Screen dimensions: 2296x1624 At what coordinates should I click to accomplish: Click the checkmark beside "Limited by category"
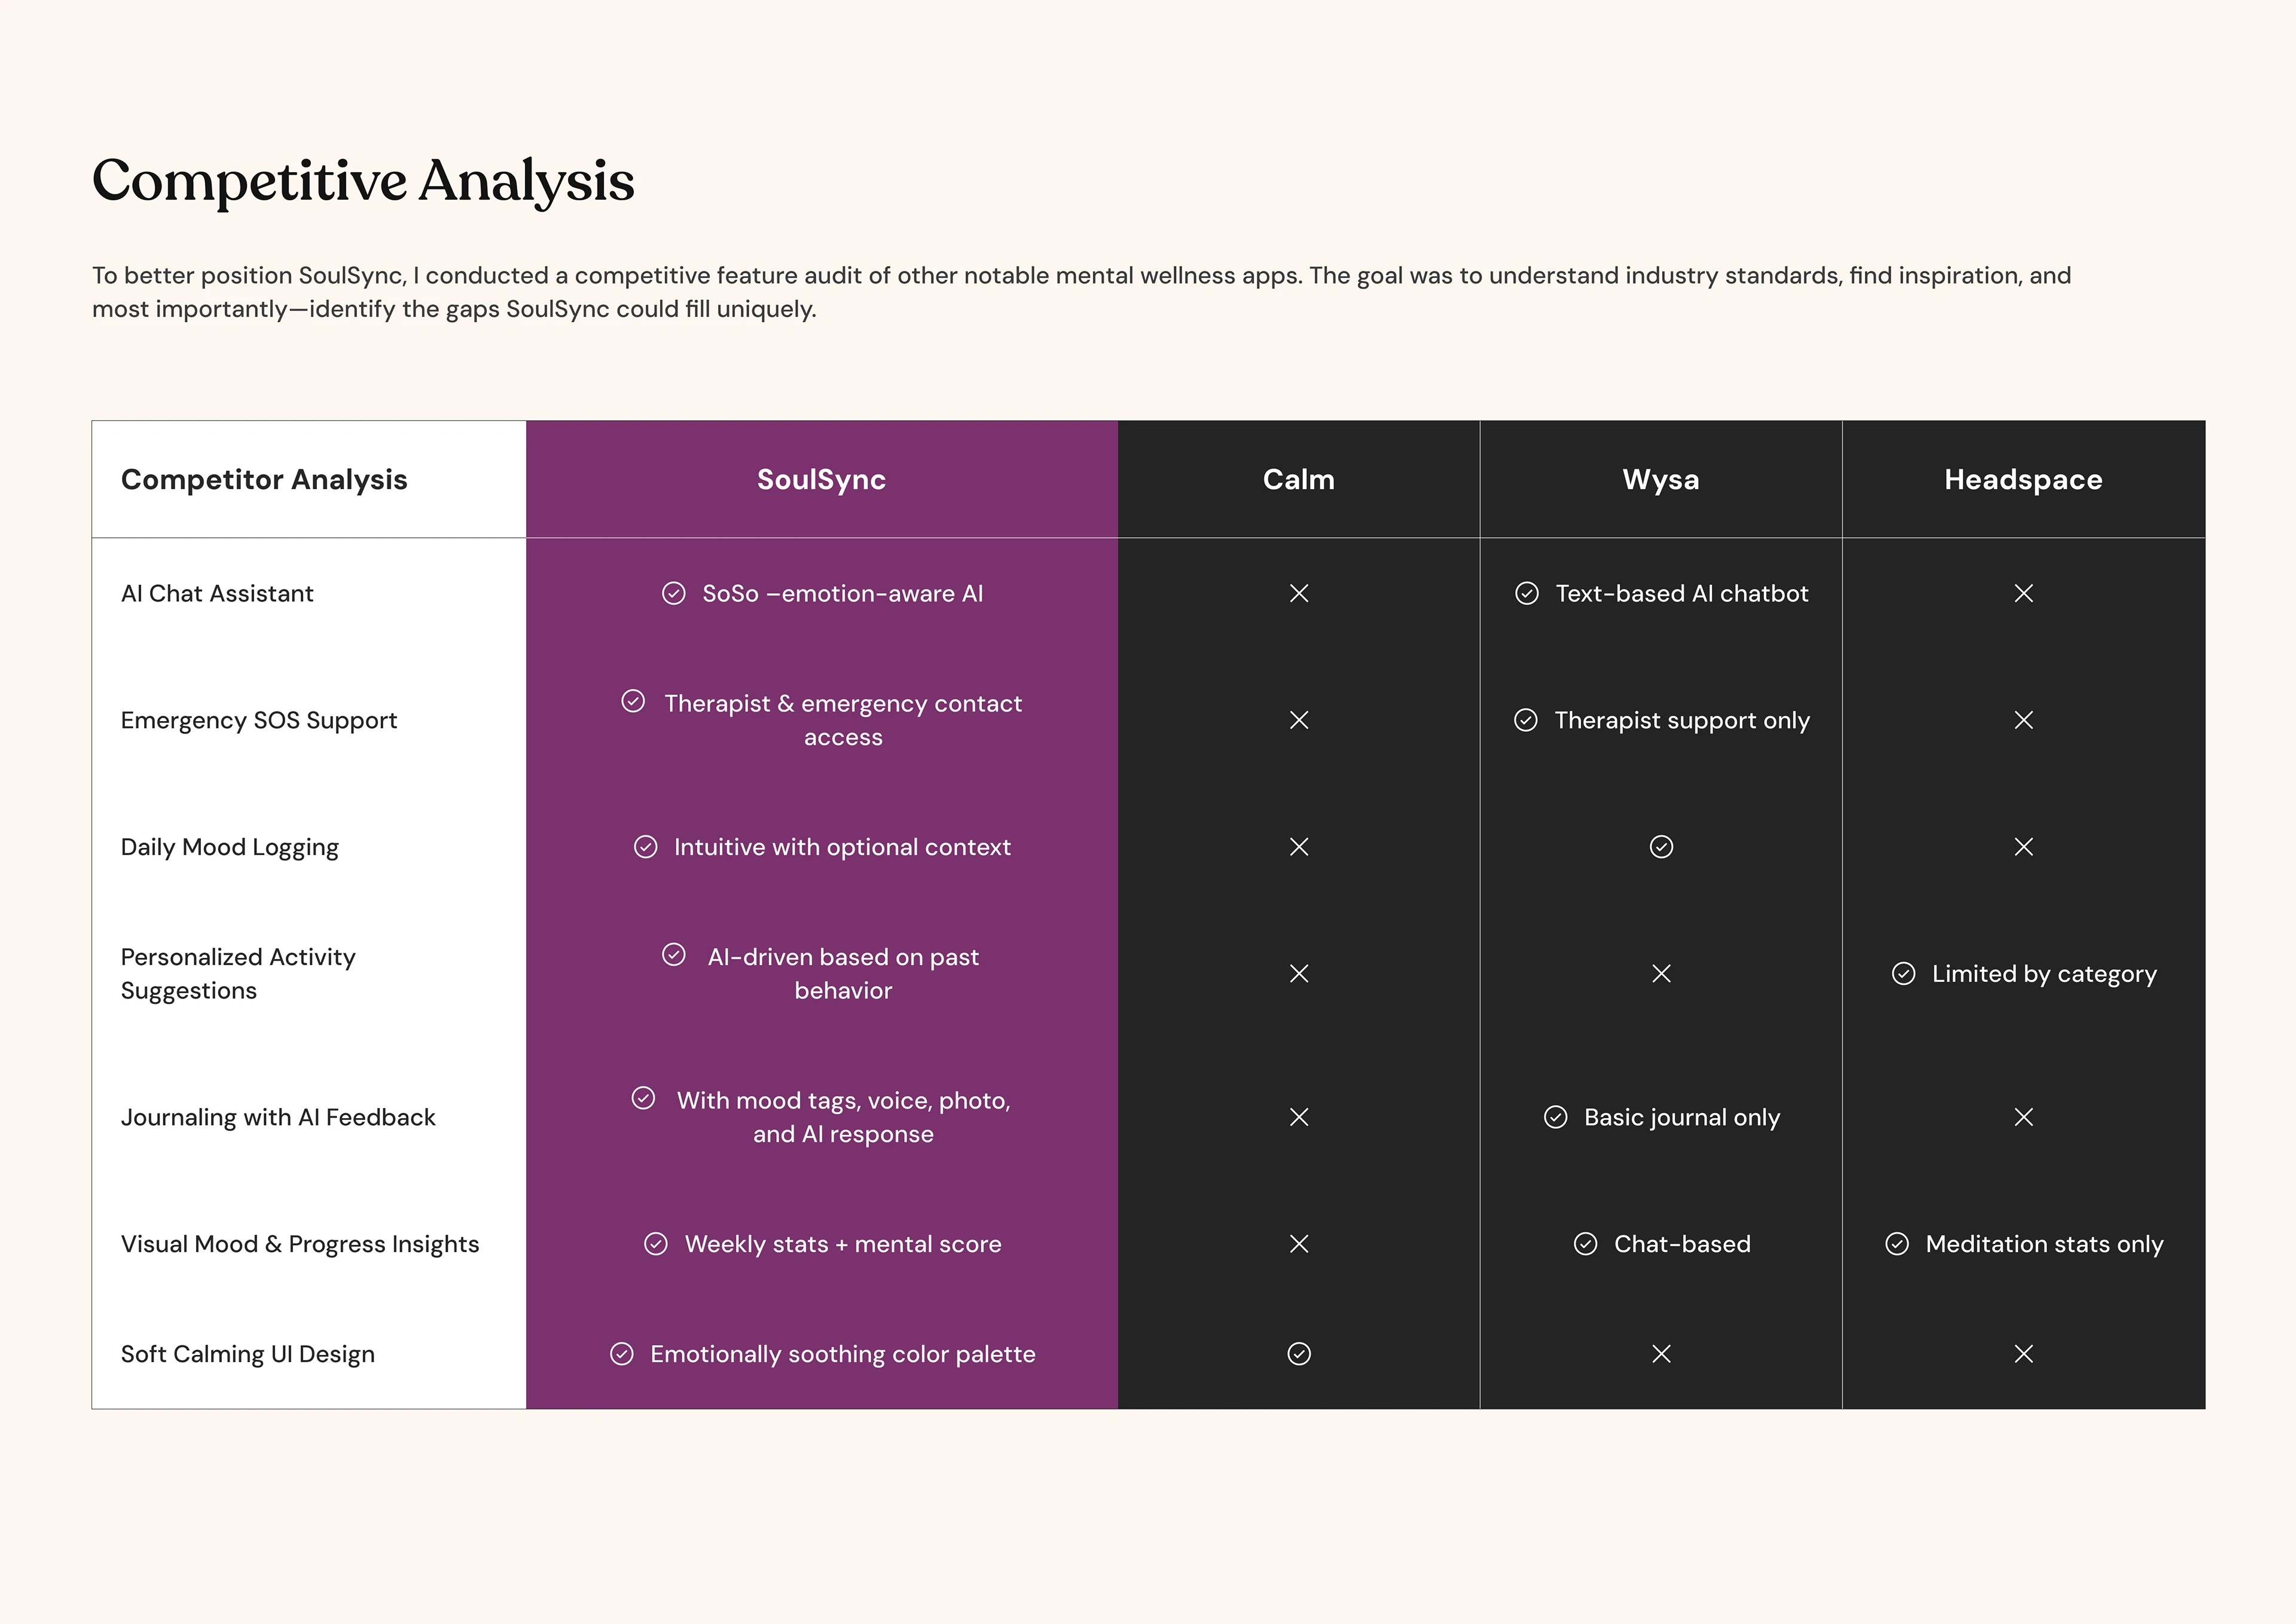tap(1903, 974)
